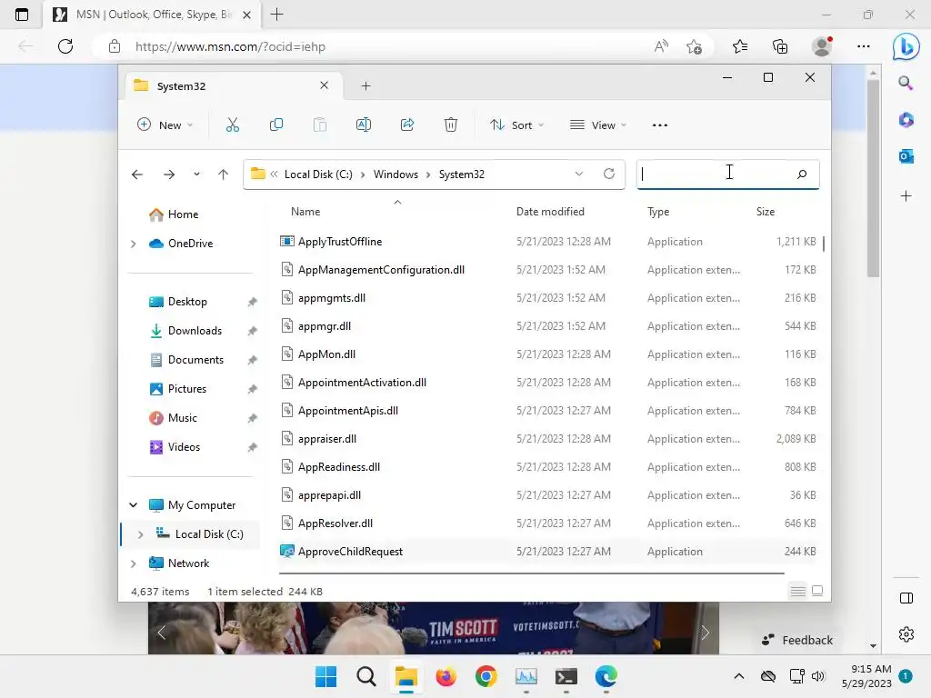Click next arrow on MSN news carousel

pyautogui.click(x=705, y=633)
